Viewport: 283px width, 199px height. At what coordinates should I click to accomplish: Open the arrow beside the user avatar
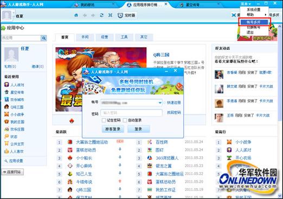pyautogui.click(x=14, y=12)
